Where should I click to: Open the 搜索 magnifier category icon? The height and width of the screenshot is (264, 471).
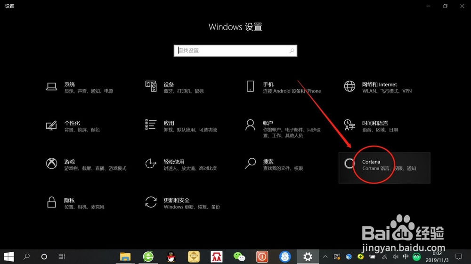(250, 163)
